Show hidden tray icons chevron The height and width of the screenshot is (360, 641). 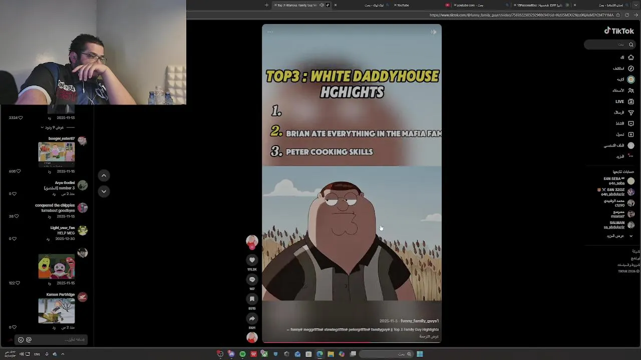pos(63,354)
